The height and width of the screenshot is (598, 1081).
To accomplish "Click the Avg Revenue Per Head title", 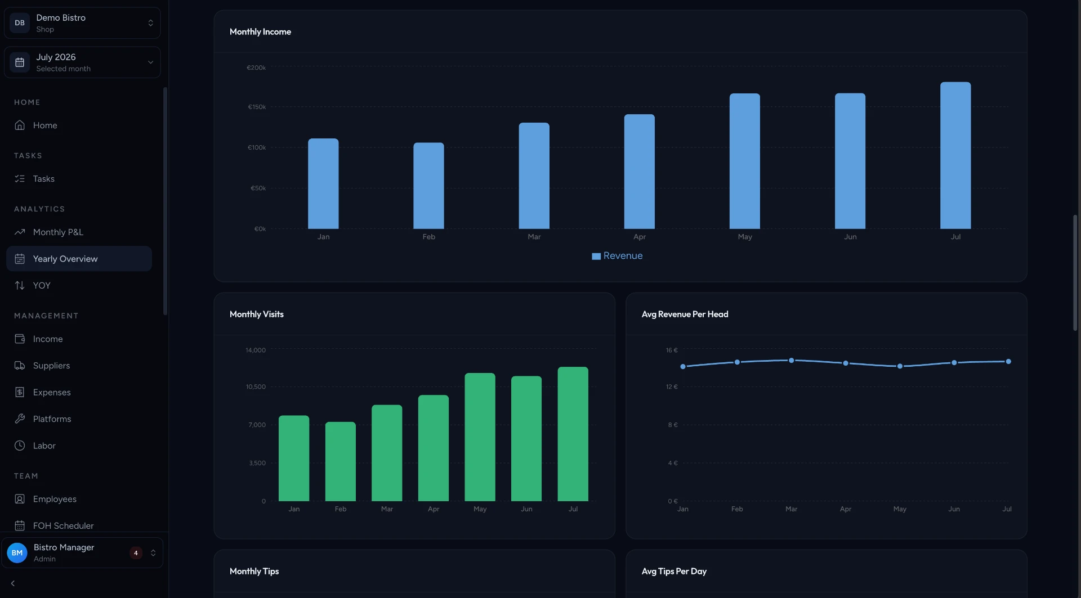I will [x=685, y=314].
